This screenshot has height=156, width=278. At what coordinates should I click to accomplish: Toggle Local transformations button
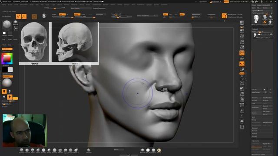tap(242, 64)
